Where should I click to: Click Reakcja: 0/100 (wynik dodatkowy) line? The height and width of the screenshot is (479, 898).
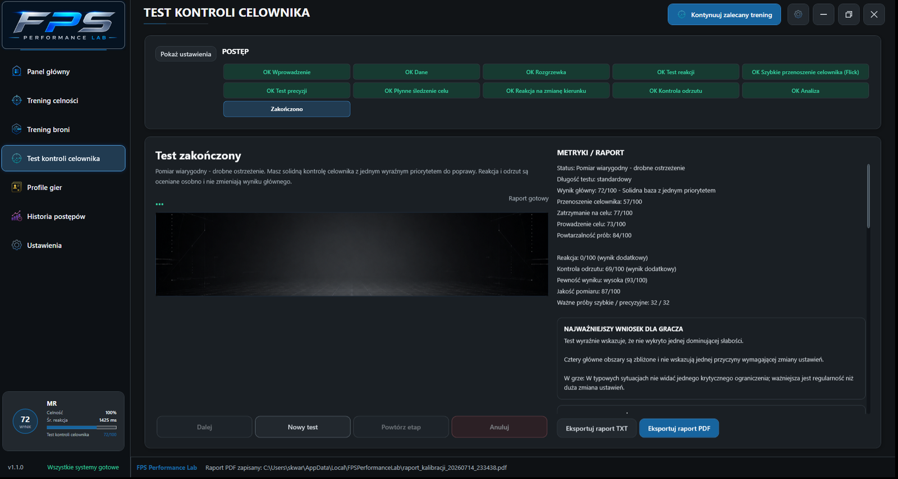(602, 258)
